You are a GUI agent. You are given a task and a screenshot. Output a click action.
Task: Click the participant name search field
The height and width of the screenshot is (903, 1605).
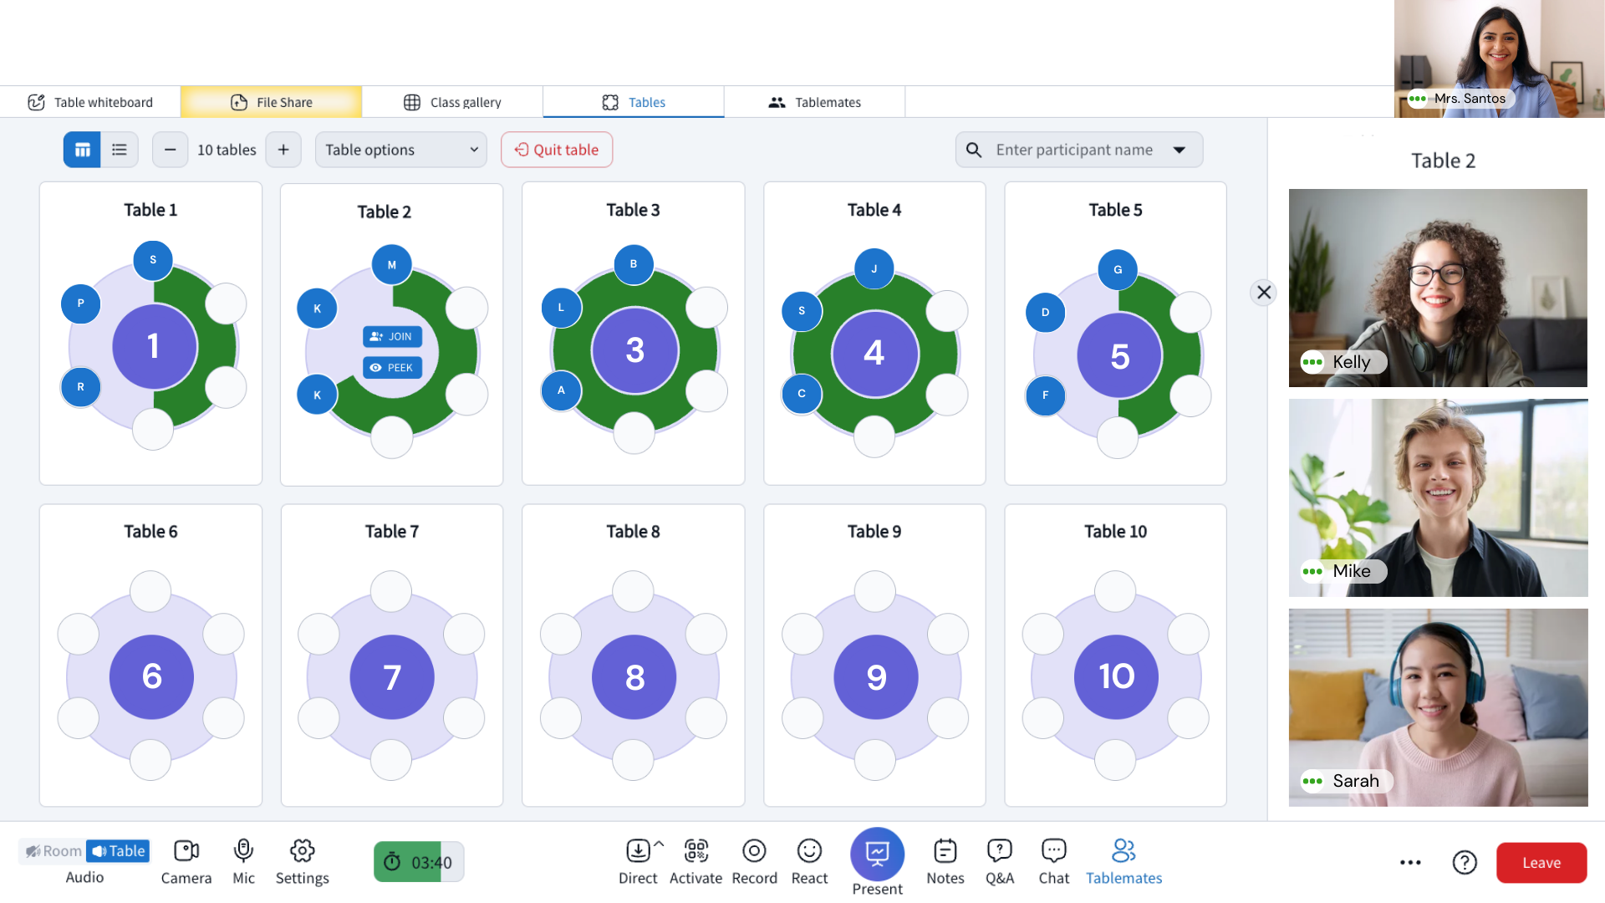(1073, 150)
